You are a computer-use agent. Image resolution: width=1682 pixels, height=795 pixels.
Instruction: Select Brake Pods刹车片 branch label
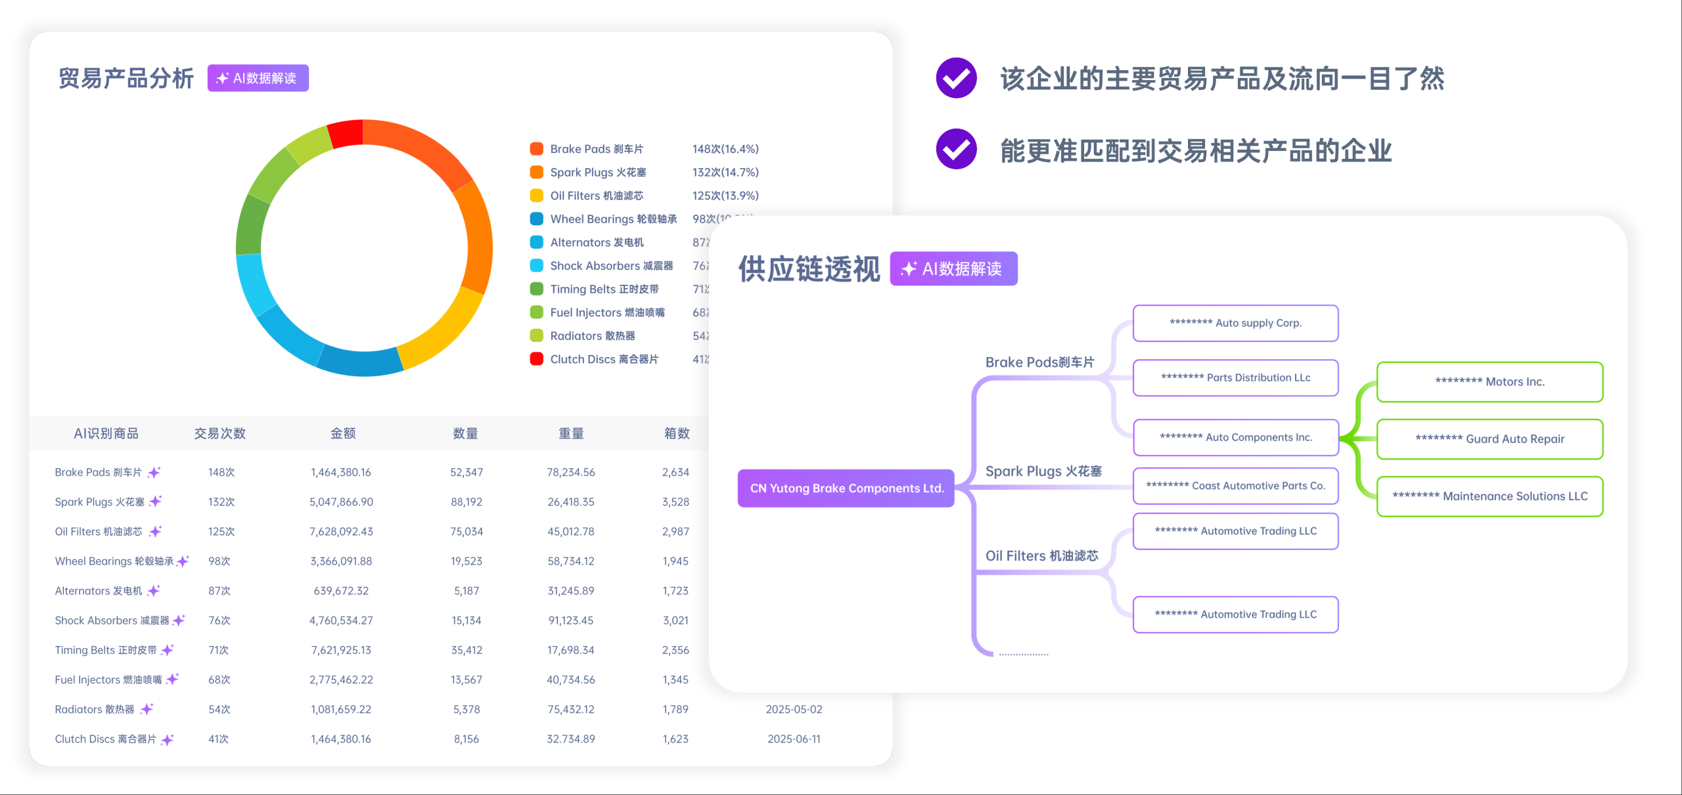point(1040,362)
